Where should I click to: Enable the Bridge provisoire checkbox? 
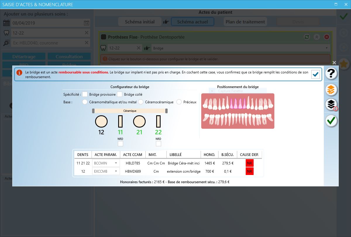(85, 94)
